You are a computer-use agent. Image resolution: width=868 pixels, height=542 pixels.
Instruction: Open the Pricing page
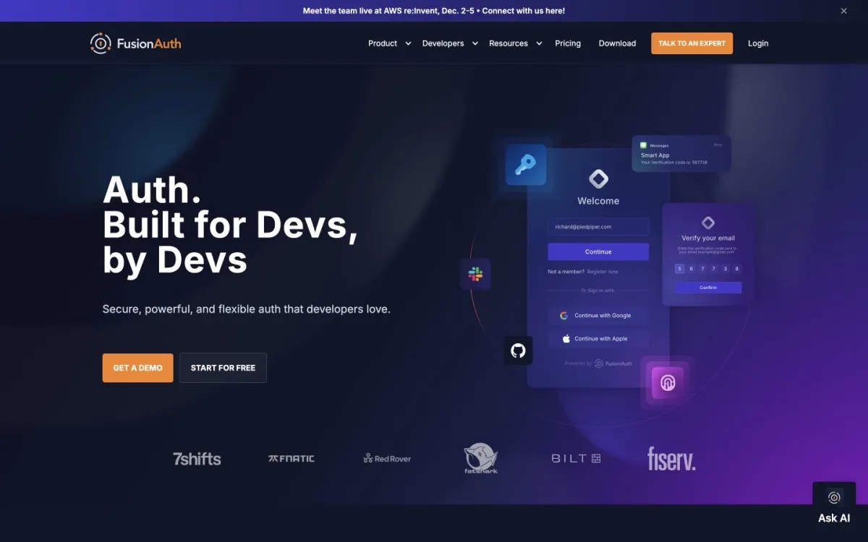click(568, 43)
